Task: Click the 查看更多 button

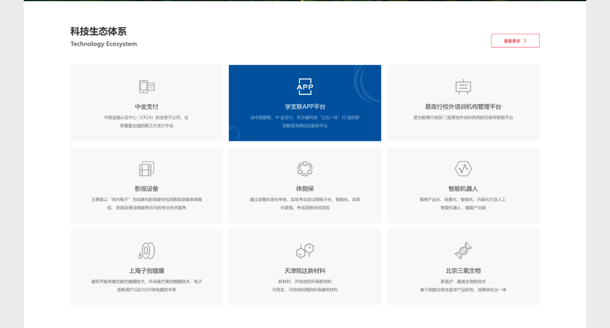Action: click(x=515, y=41)
